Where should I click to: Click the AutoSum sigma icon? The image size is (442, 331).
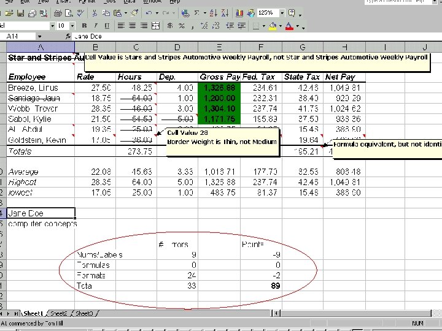pyautogui.click(x=196, y=13)
